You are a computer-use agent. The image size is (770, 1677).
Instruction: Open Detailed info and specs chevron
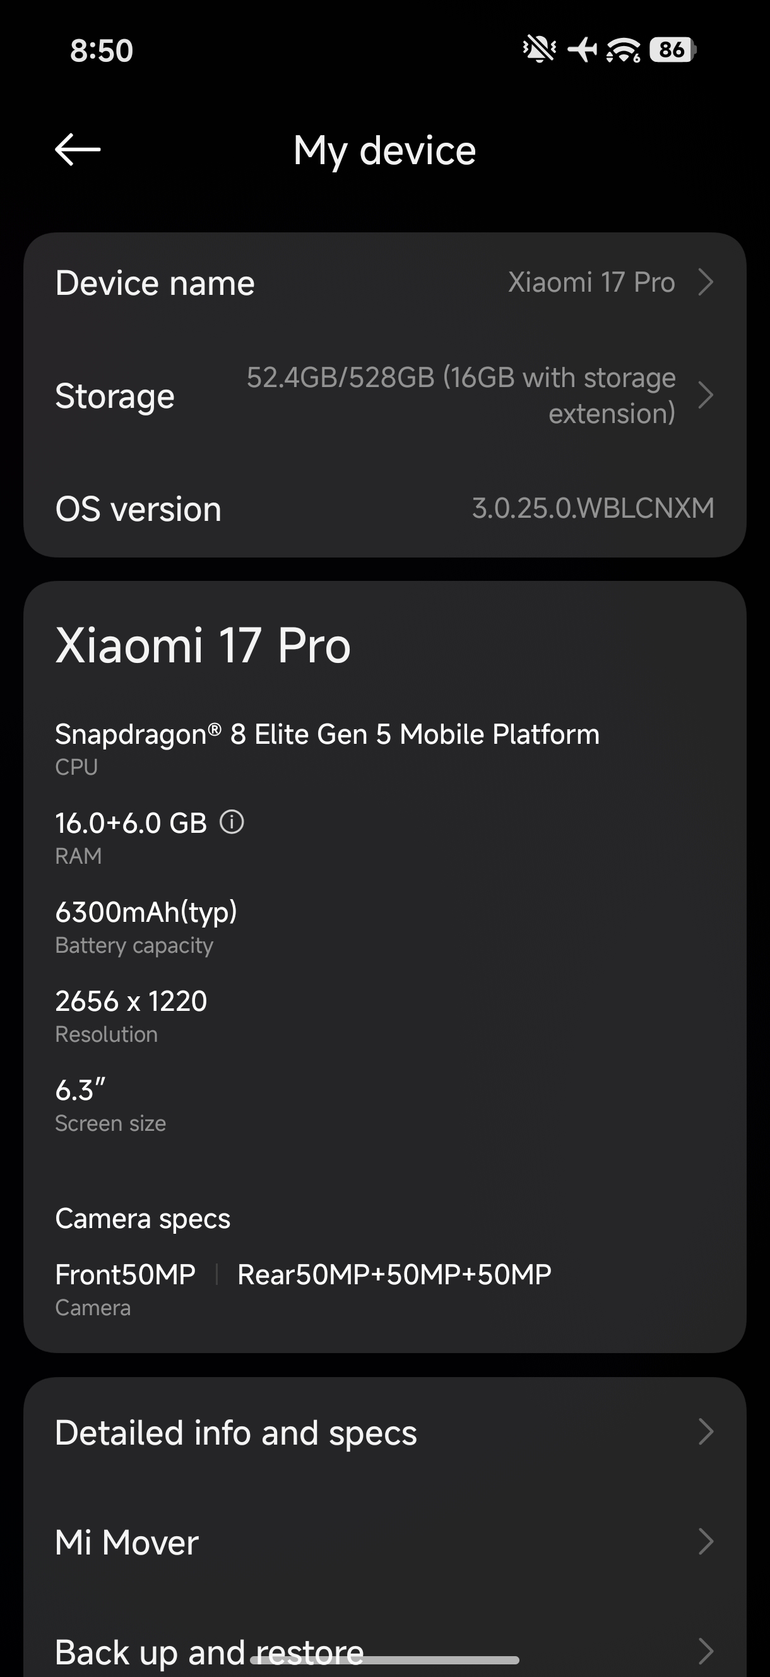[706, 1432]
